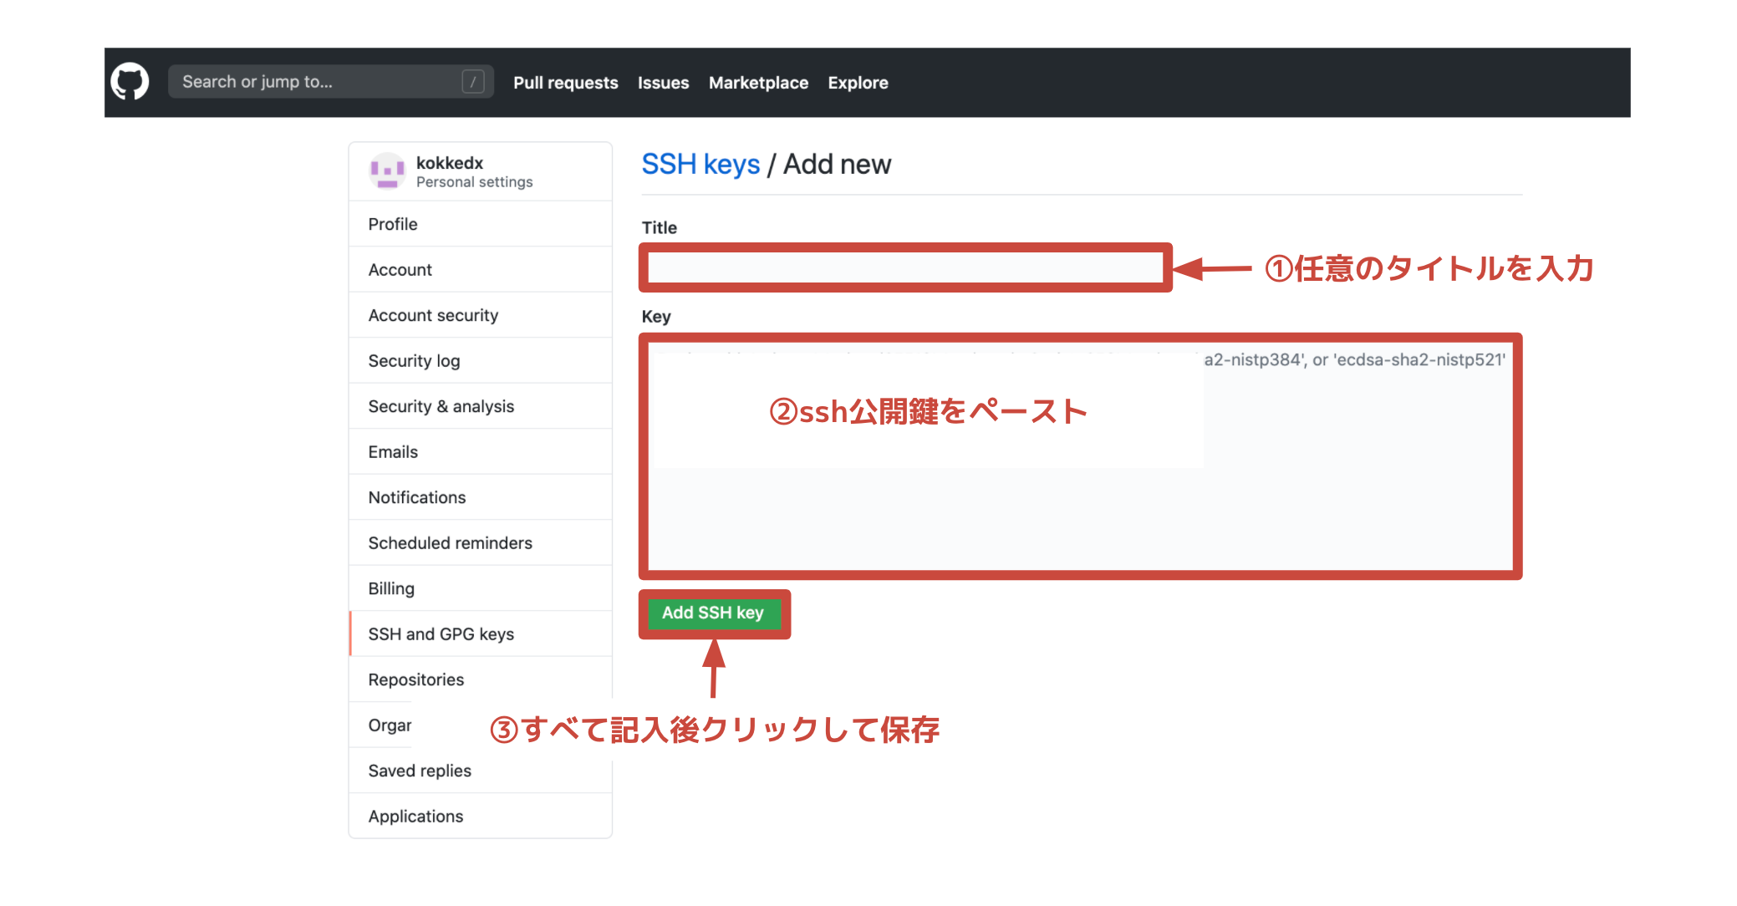Click the SSH keys breadcrumb link
The height and width of the screenshot is (906, 1737).
[x=700, y=164]
